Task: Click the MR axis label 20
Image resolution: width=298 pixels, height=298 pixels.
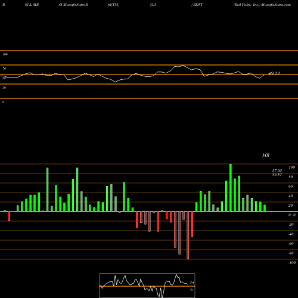Action: pos(291,206)
